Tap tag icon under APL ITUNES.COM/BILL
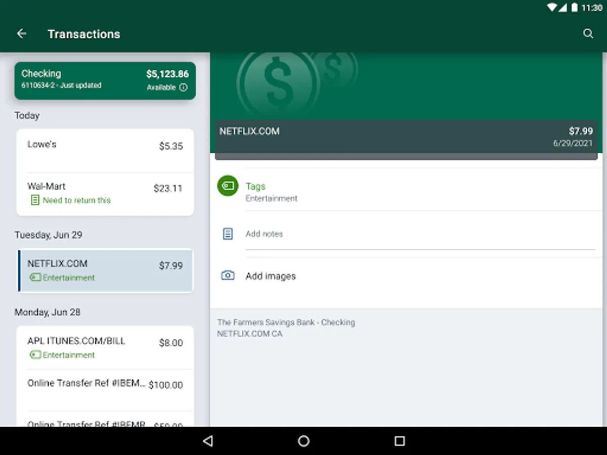 [35, 355]
